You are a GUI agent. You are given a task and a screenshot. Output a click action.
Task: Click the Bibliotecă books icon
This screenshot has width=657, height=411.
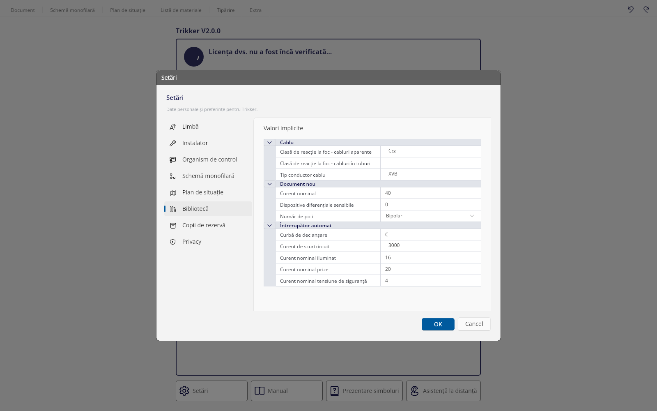coord(173,209)
